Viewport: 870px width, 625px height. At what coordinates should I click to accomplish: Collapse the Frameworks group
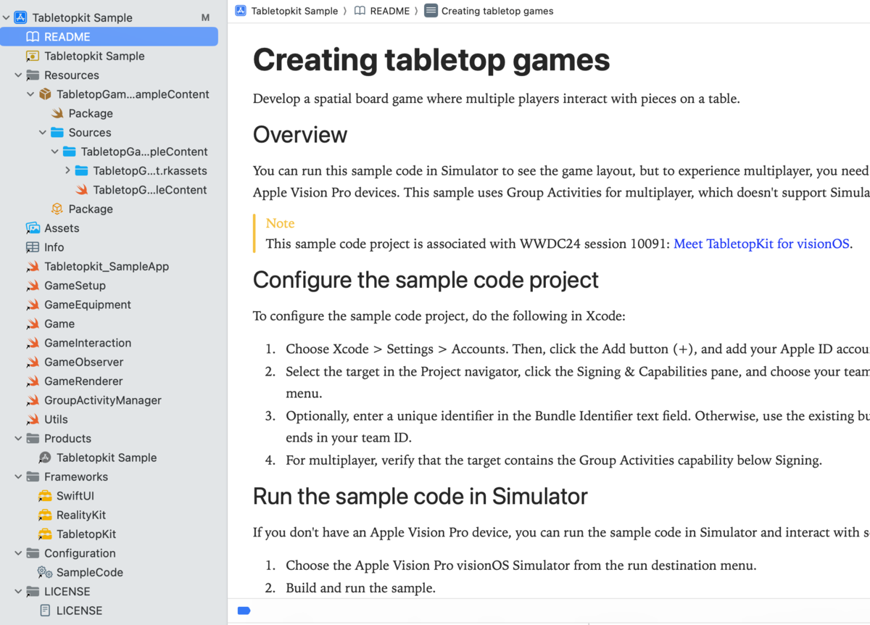(18, 477)
